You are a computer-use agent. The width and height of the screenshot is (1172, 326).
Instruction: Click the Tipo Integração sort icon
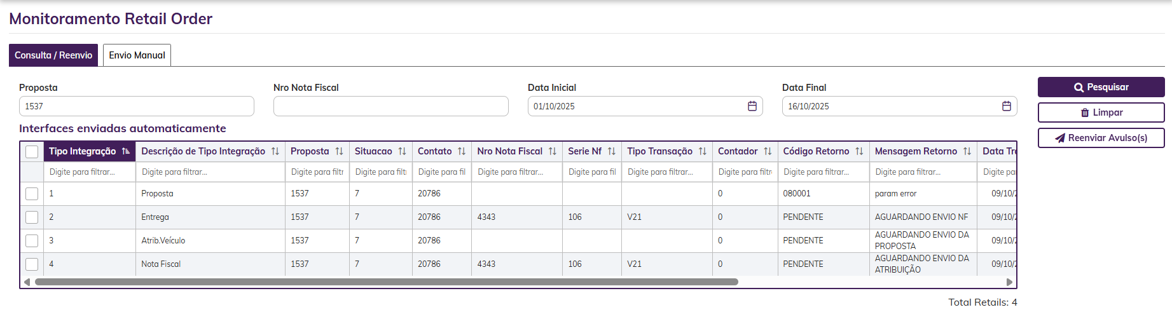tap(126, 151)
